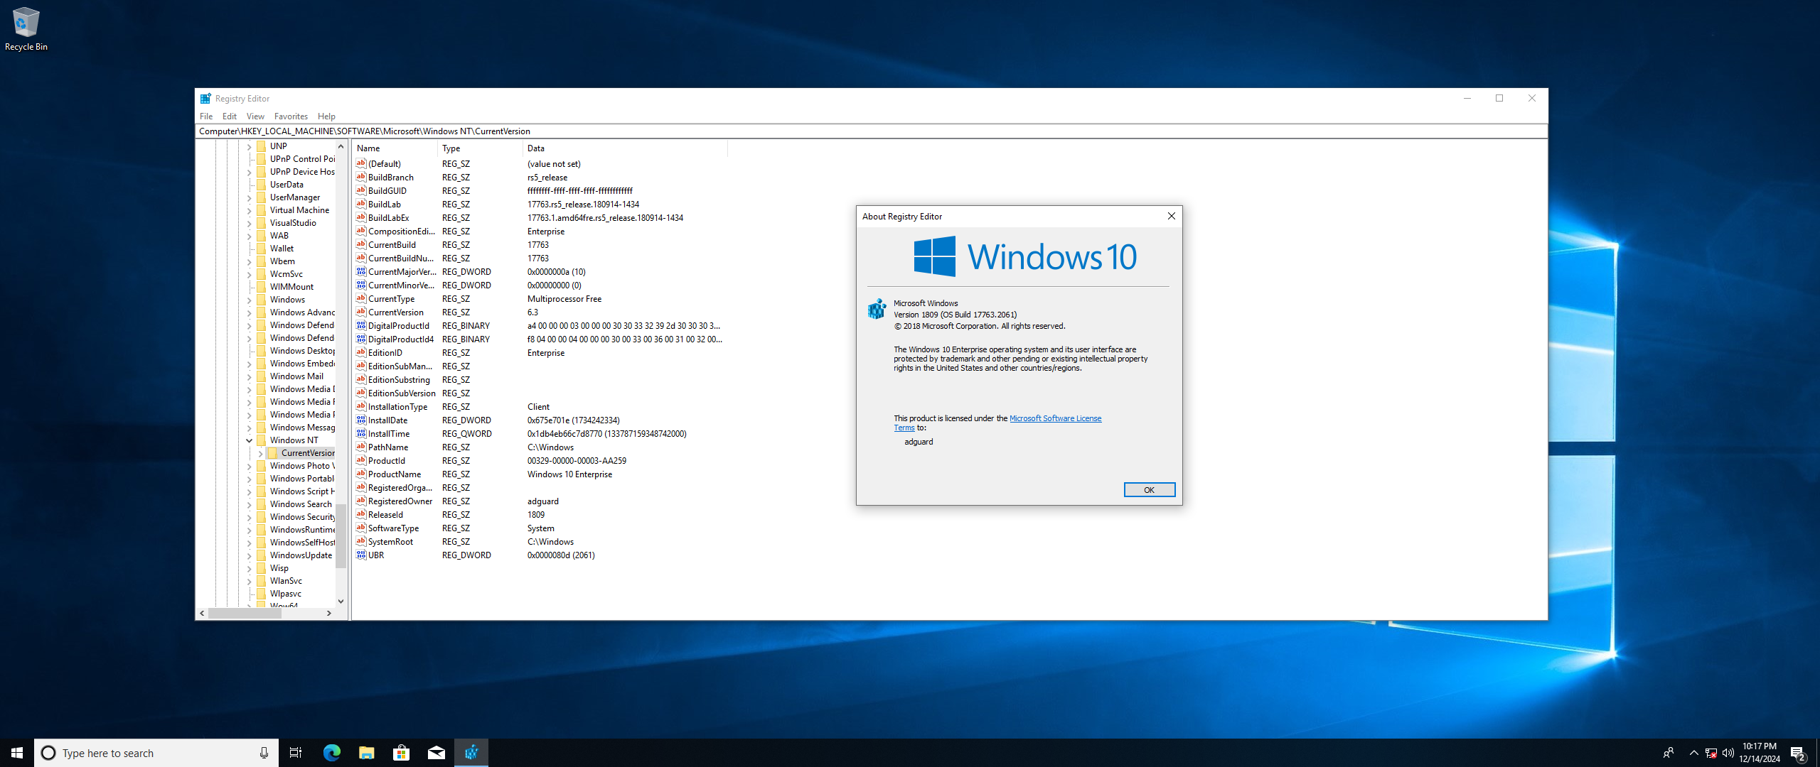
Task: Click the RegisteredOwner string icon
Action: coord(361,501)
